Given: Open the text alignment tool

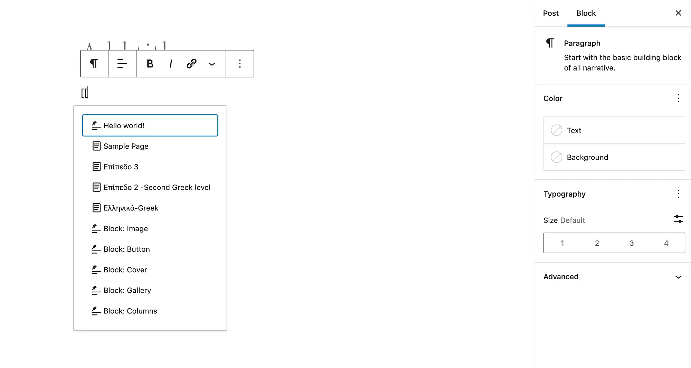Looking at the screenshot, I should pyautogui.click(x=122, y=64).
